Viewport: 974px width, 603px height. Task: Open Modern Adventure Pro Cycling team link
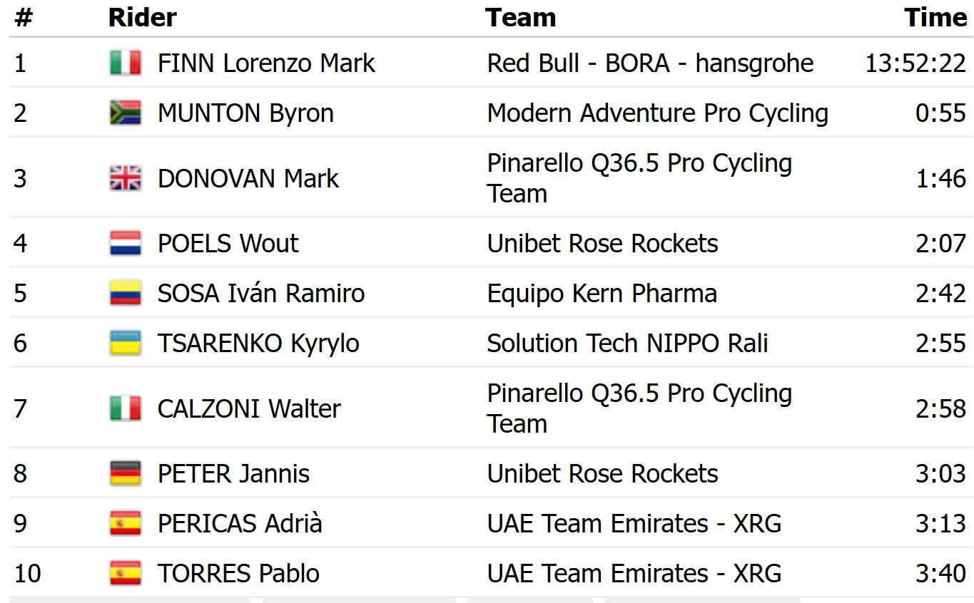[x=658, y=113]
